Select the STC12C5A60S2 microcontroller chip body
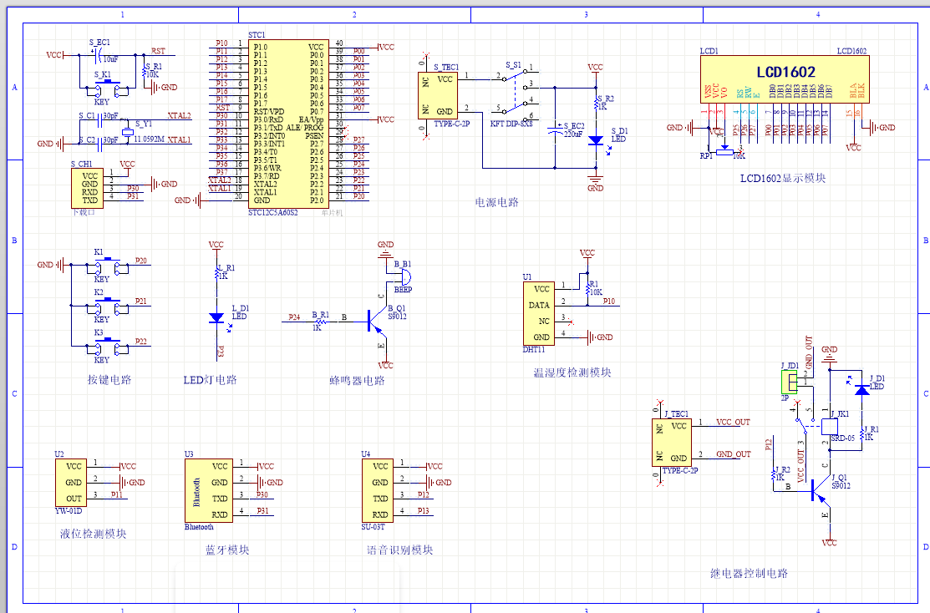This screenshot has height=613, width=930. point(289,124)
